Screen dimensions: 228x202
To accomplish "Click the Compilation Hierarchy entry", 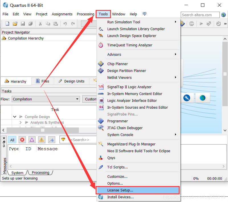I will 26,38.
